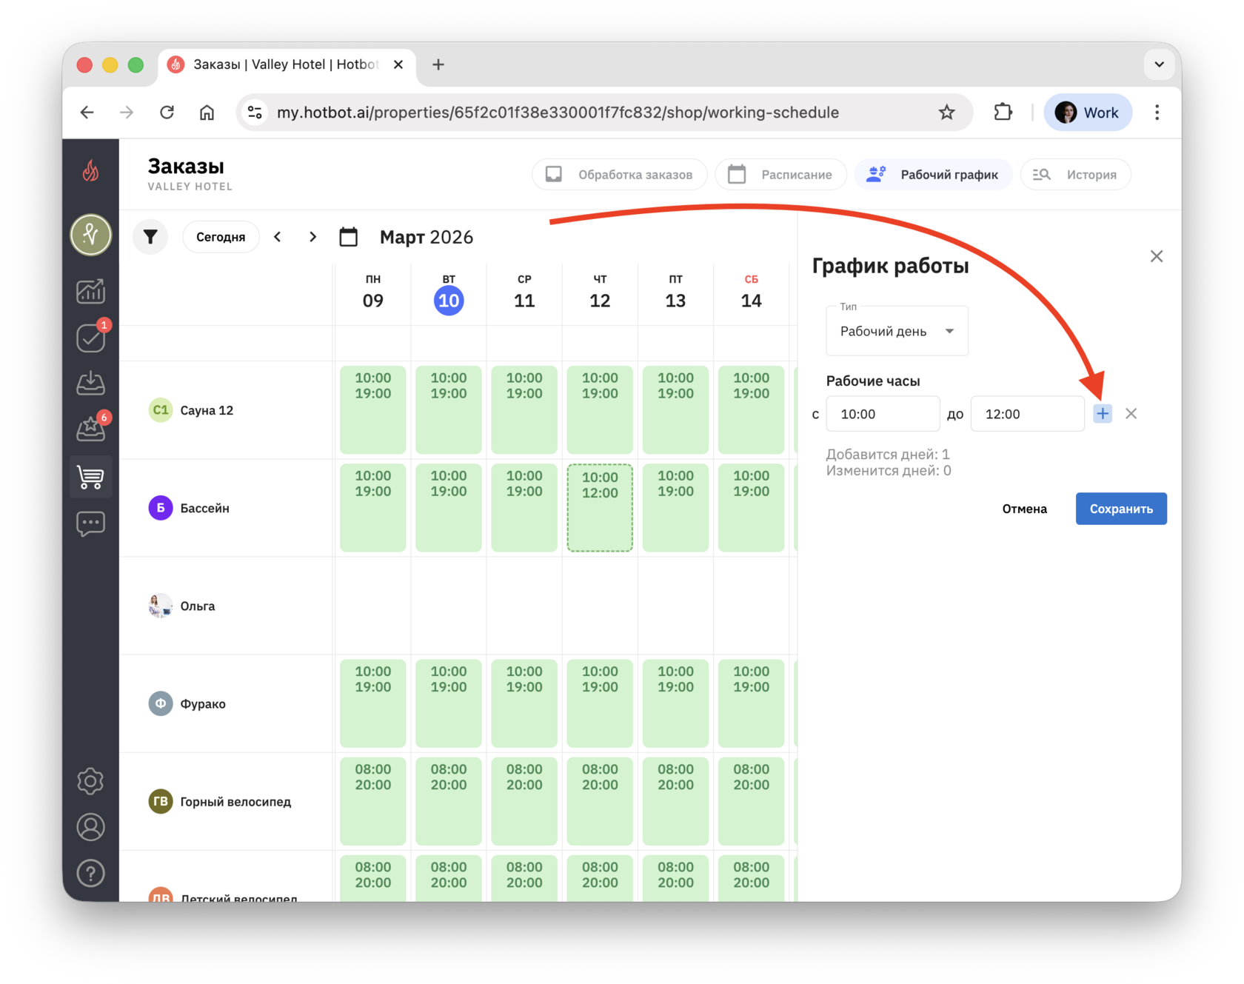Image resolution: width=1244 pixels, height=984 pixels.
Task: Bookmark this page with the star icon
Action: coord(946,113)
